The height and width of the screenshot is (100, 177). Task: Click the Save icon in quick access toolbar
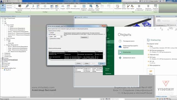7,1
